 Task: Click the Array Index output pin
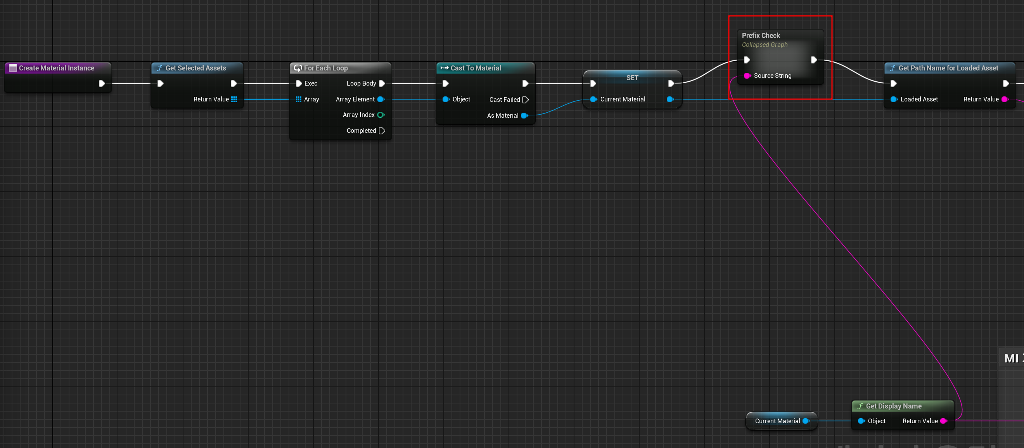(x=381, y=115)
